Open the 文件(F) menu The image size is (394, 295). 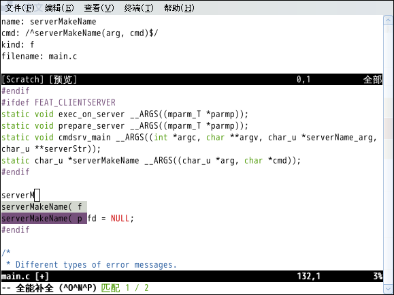(x=20, y=8)
